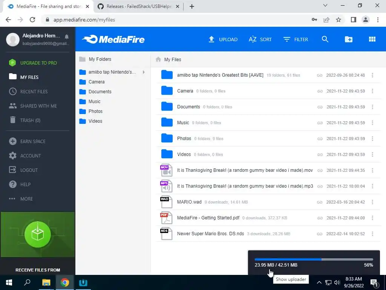The height and width of the screenshot is (290, 386).
Task: Select Camera in My Folders tree
Action: (x=96, y=82)
